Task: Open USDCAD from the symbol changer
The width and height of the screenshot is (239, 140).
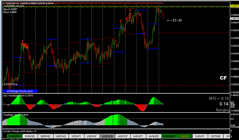Action: click(61, 136)
